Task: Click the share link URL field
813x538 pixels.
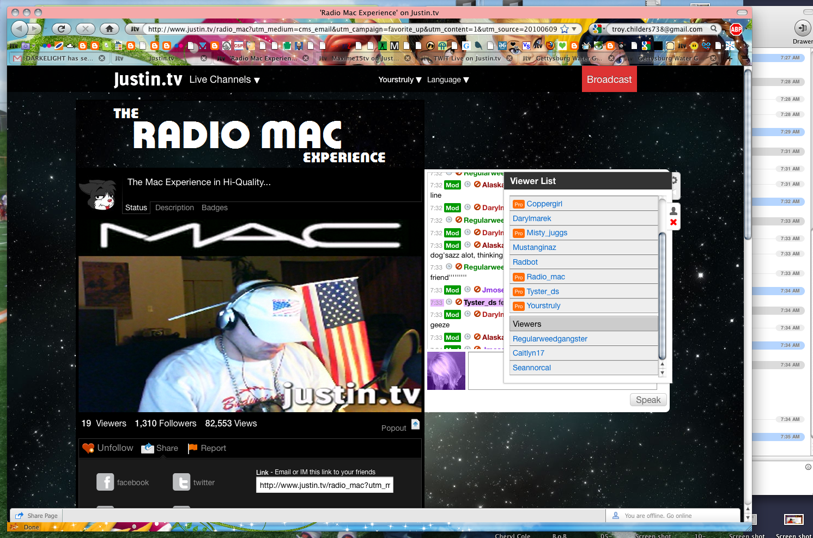Action: 325,485
